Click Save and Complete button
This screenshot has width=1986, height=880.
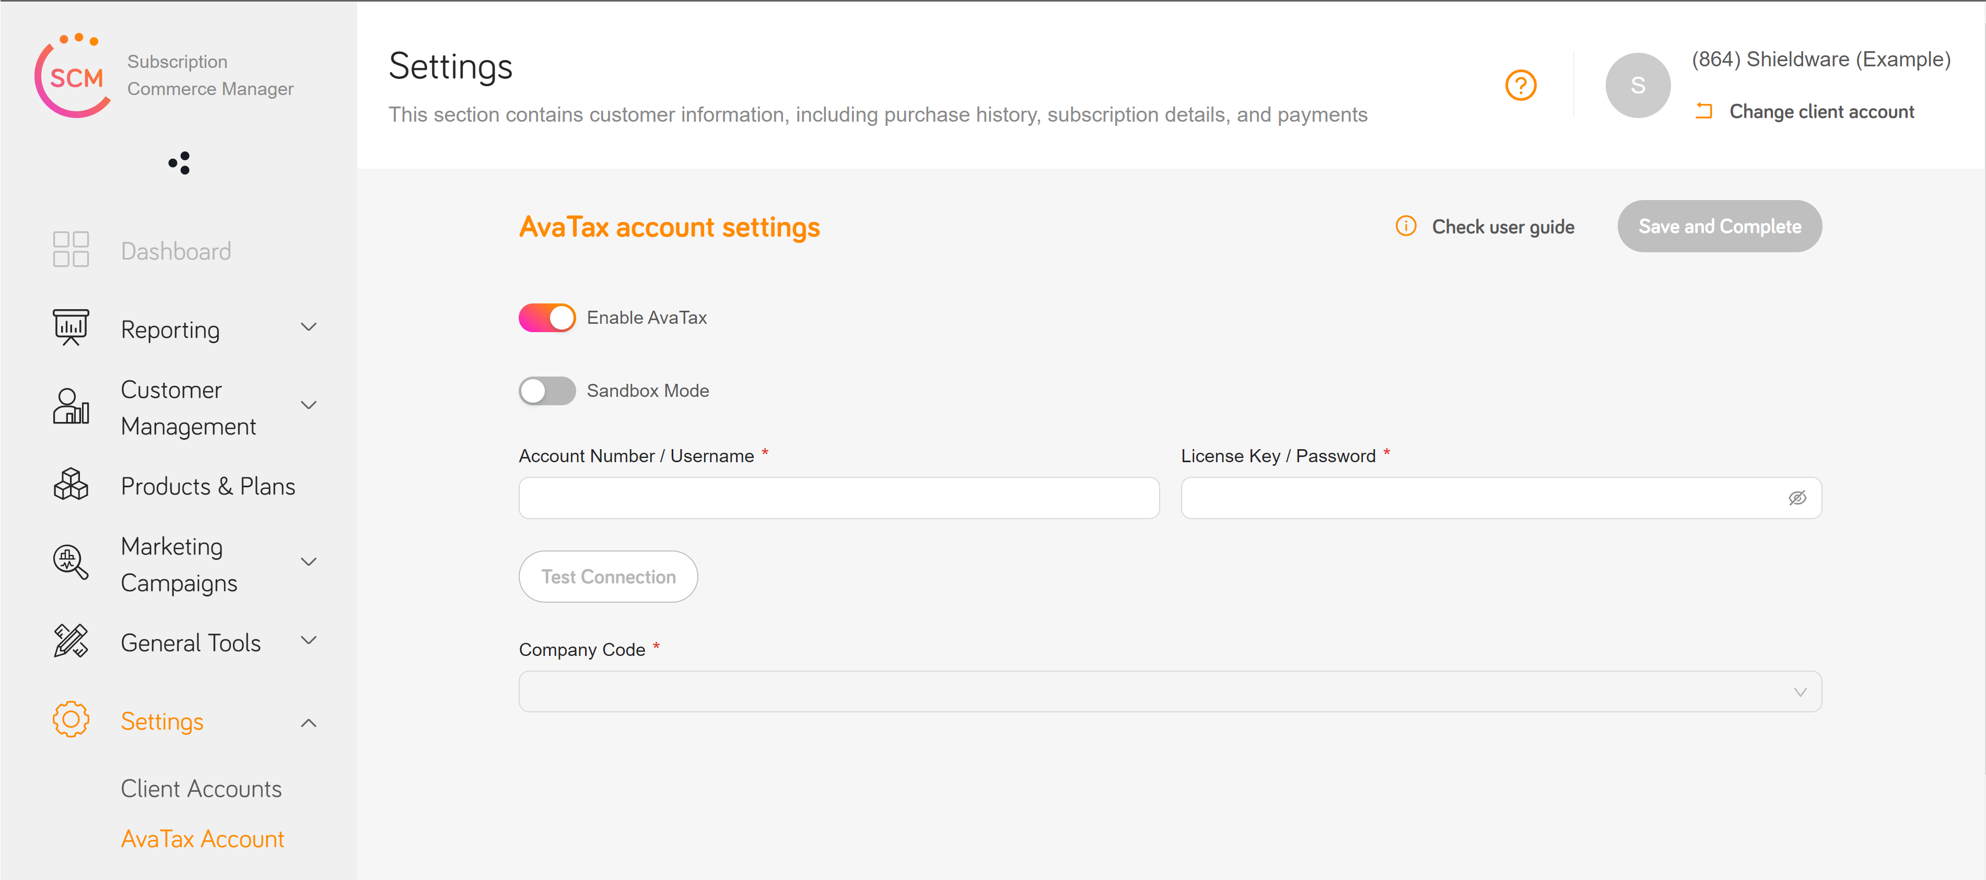click(1718, 228)
